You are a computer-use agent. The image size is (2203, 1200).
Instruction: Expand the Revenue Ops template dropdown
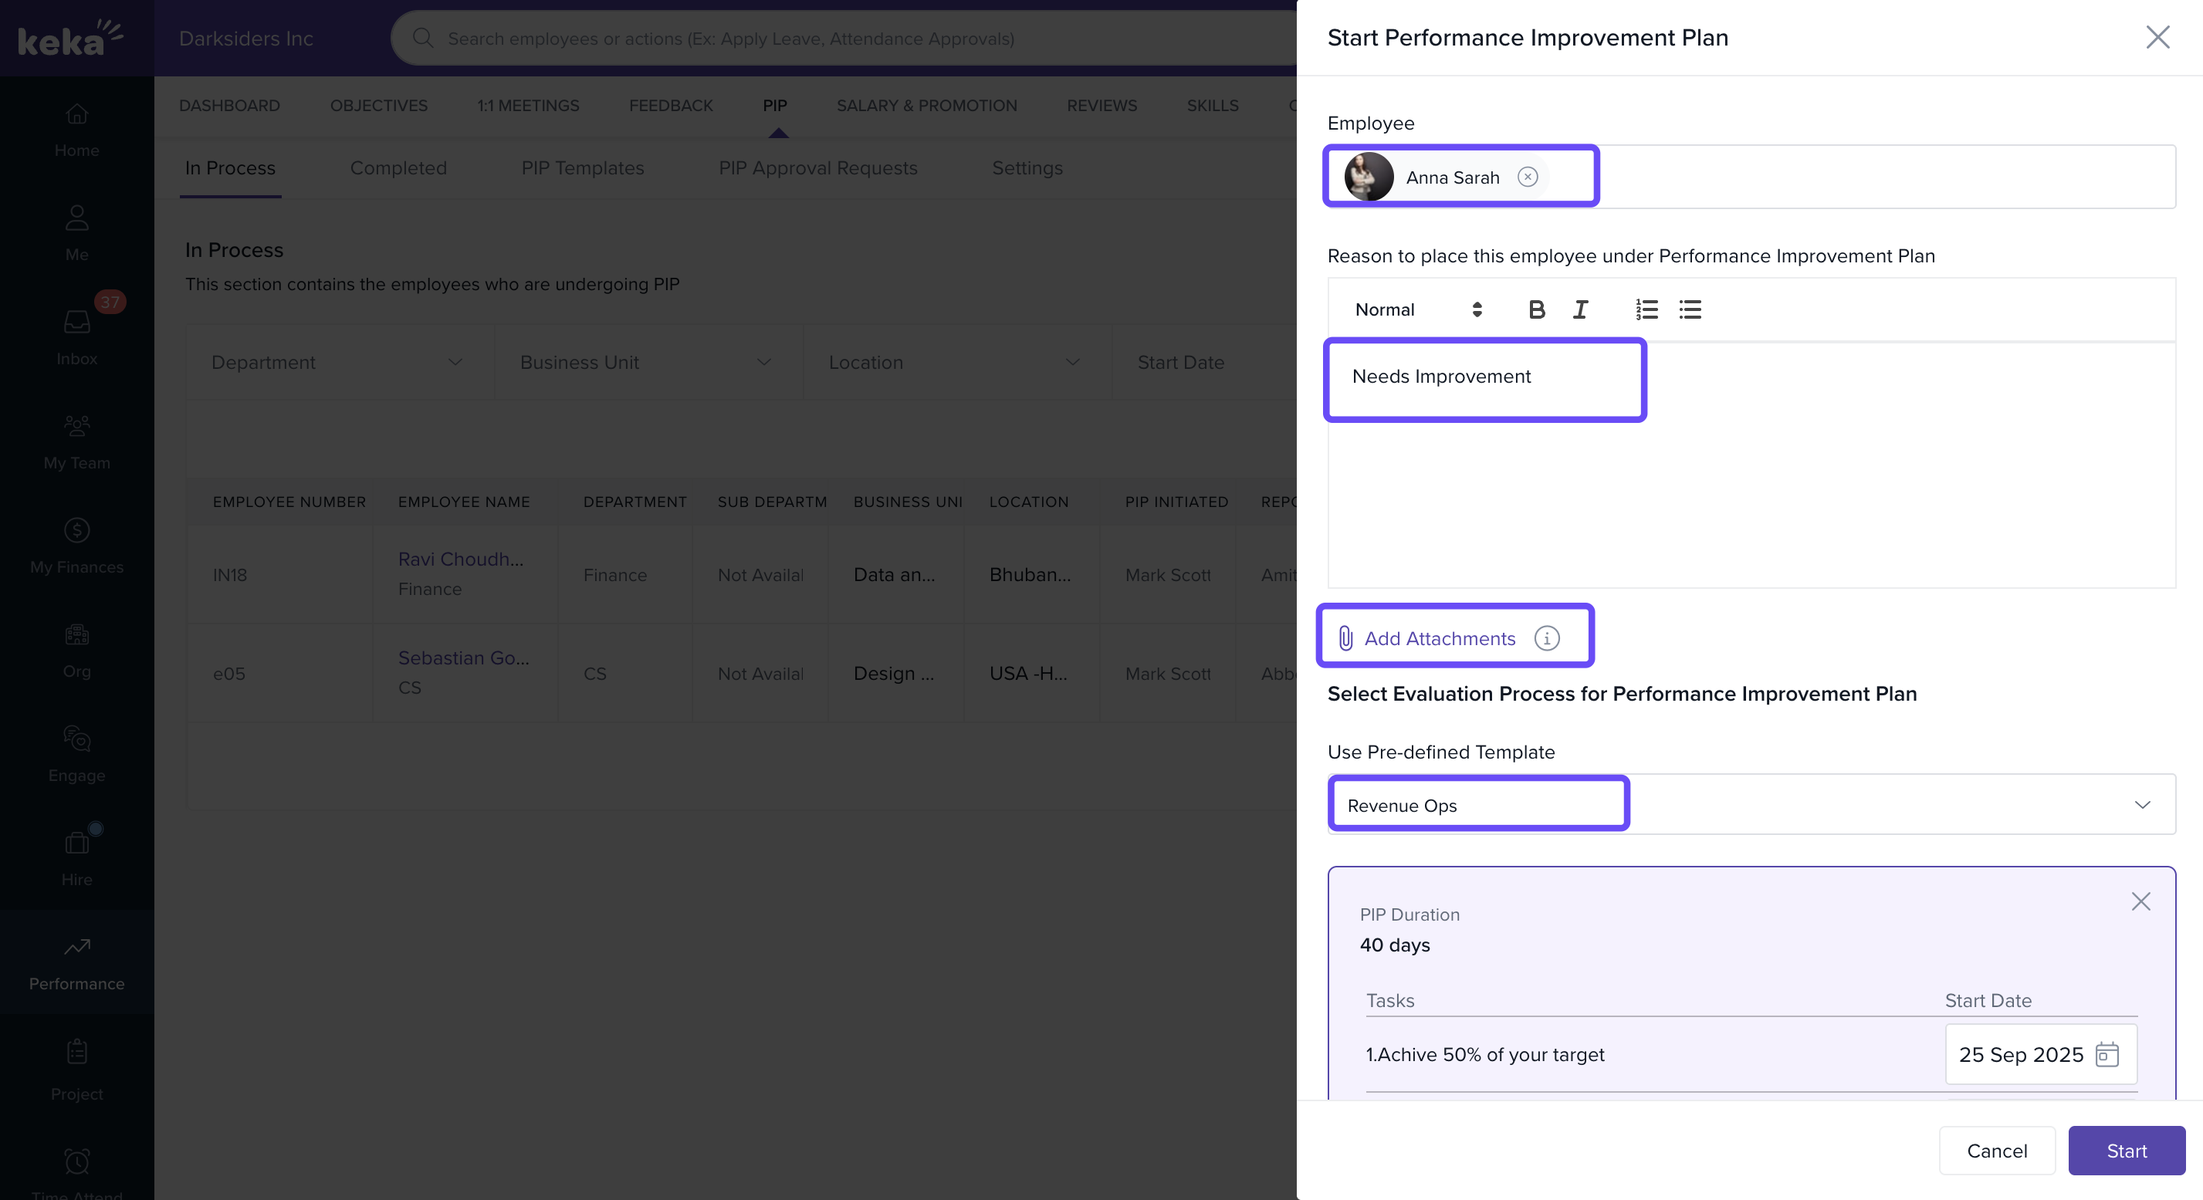2141,805
